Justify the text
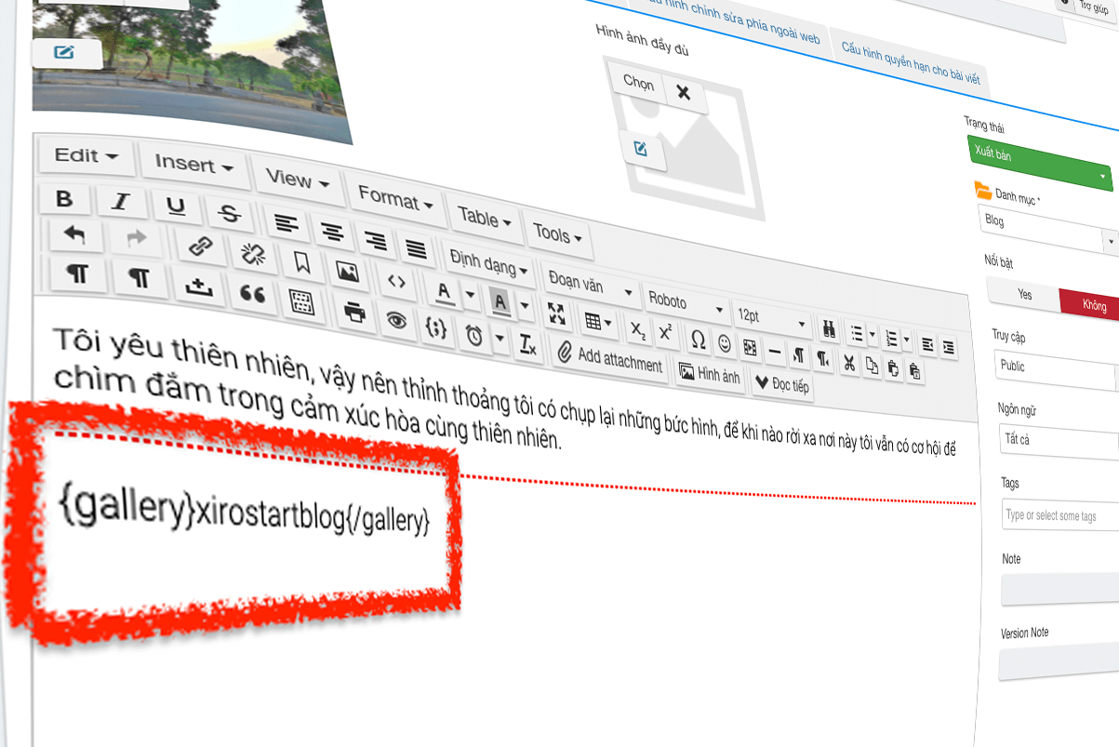1119x747 pixels. 417,248
